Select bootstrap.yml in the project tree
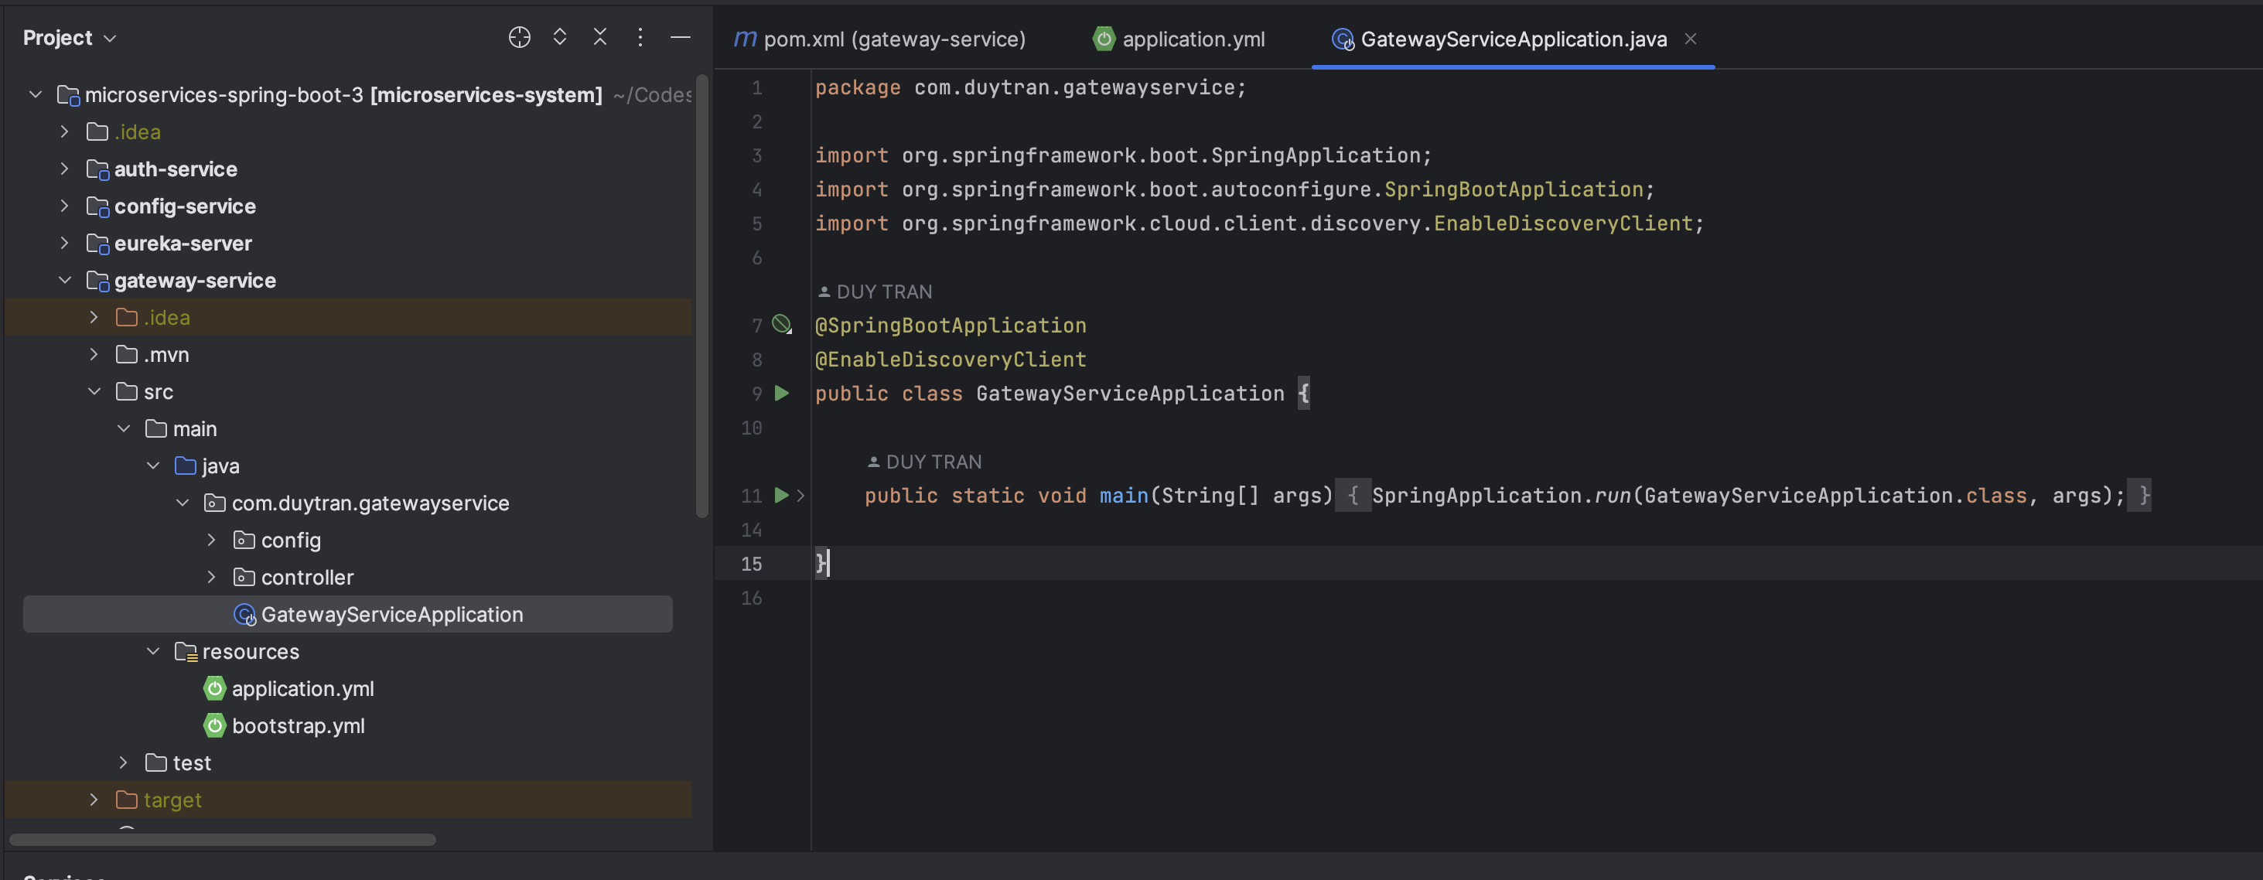 coord(299,725)
